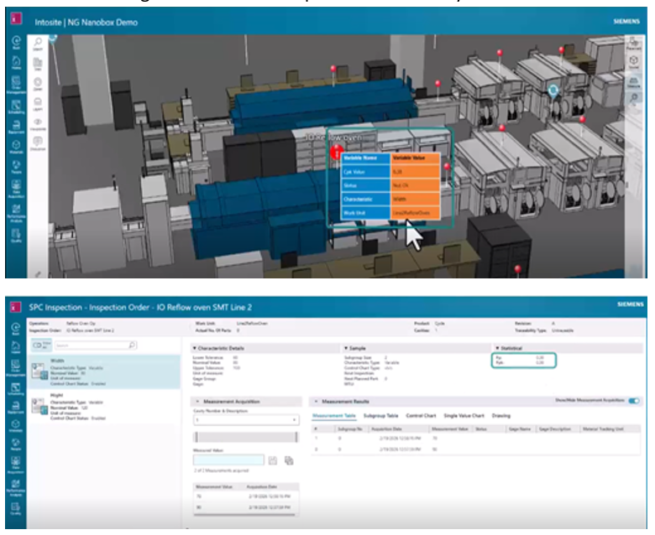Viewport: 655px width, 535px height.
Task: Collapse the Sample section
Action: point(346,348)
